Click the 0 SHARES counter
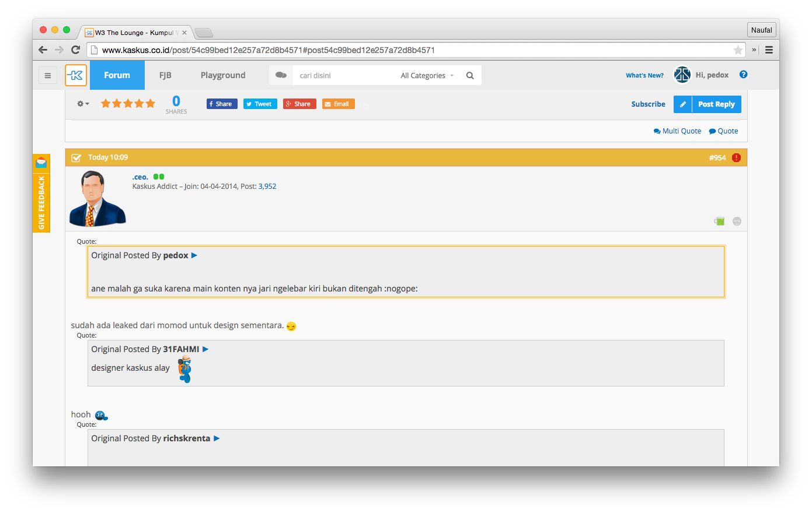Image resolution: width=812 pixels, height=513 pixels. (x=176, y=104)
